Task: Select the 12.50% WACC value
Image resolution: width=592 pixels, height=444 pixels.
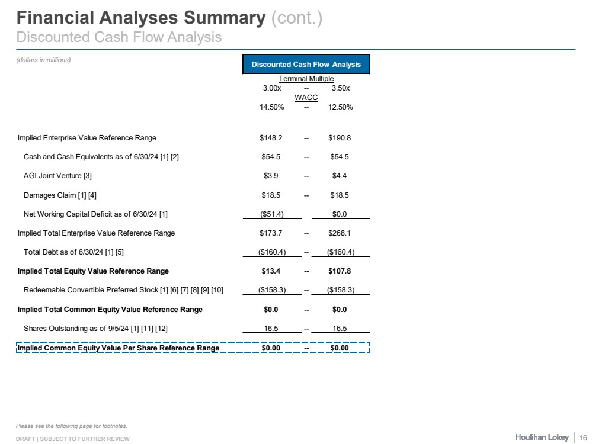Action: tap(340, 107)
